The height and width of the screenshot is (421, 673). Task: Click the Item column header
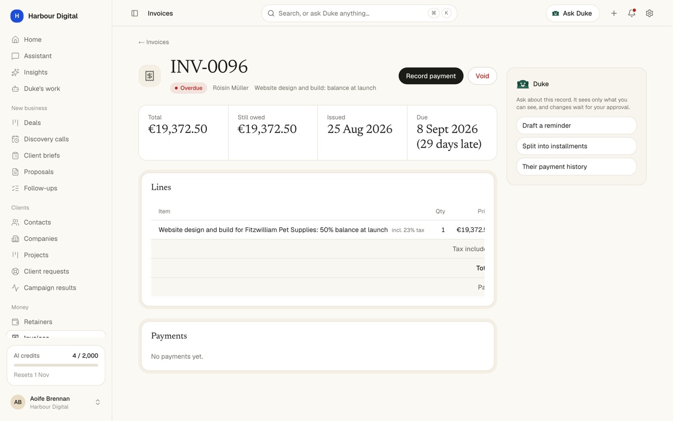point(164,212)
